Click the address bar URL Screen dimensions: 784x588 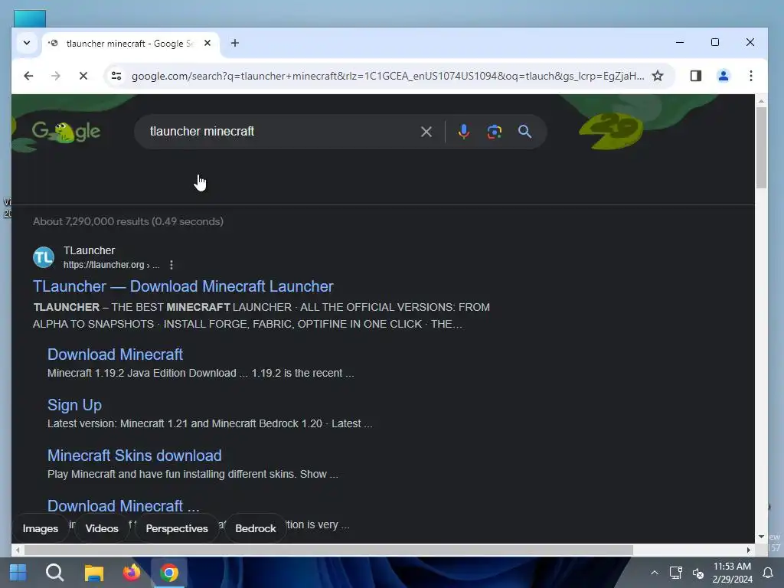(387, 76)
